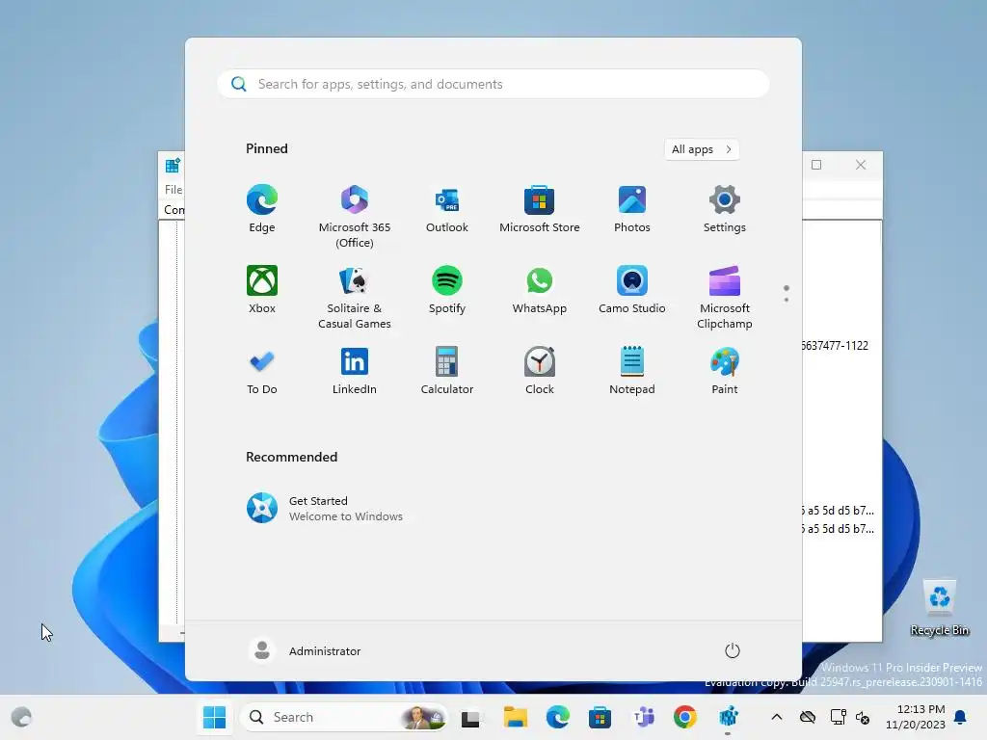Open Settings from the Start menu

click(725, 209)
